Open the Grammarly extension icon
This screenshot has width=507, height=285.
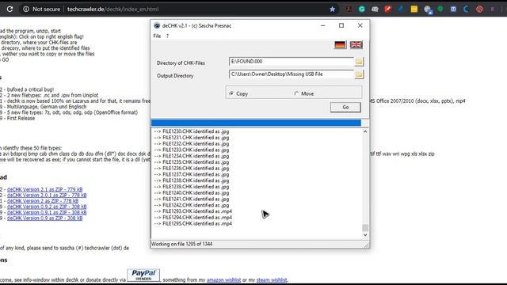click(362, 9)
